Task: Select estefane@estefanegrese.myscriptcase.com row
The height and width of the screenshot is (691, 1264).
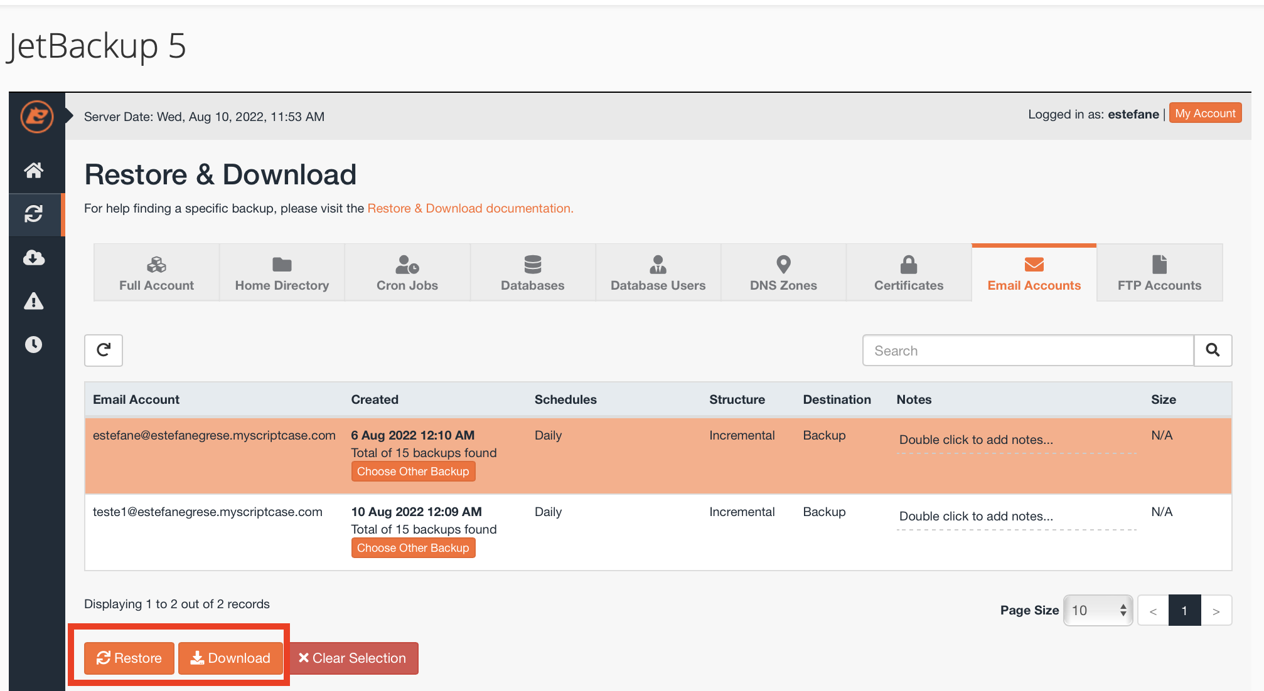Action: pyautogui.click(x=658, y=456)
